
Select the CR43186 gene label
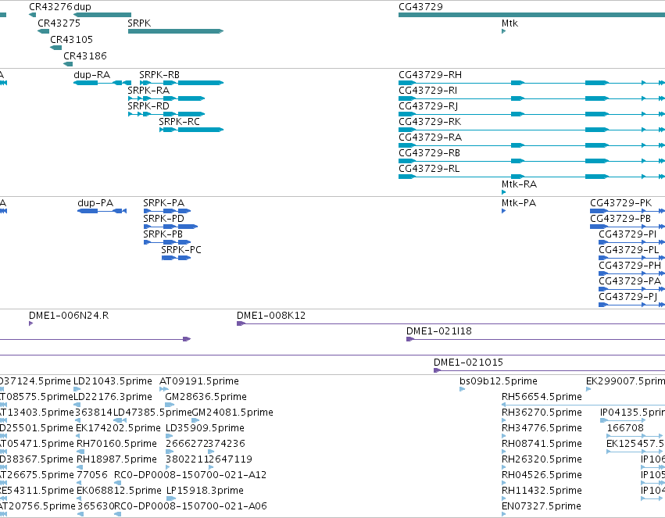tap(85, 56)
